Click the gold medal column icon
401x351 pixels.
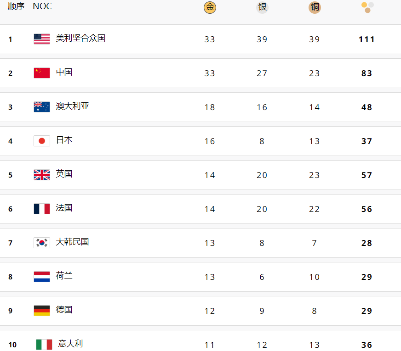210,7
